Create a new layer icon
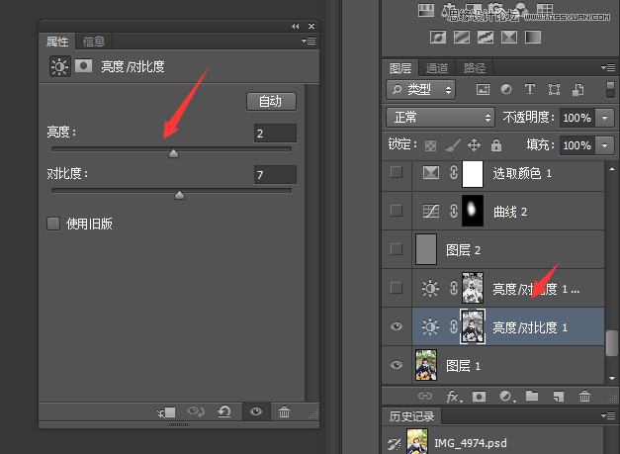 click(x=558, y=396)
